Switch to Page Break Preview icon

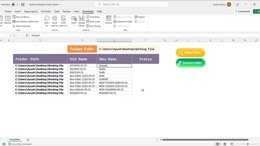pyautogui.click(x=232, y=144)
